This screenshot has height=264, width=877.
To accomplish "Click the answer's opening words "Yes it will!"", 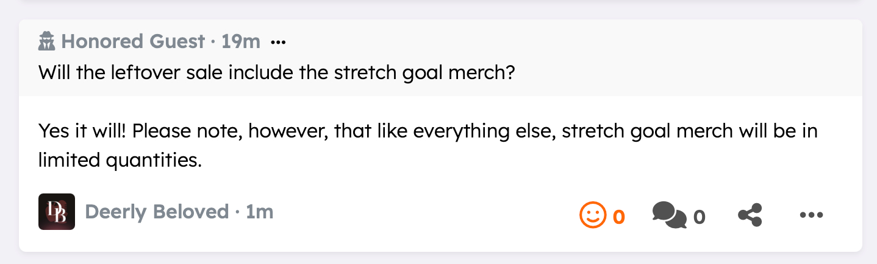I will (x=84, y=131).
